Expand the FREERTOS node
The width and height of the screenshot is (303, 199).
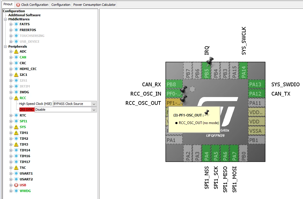coord(11,30)
